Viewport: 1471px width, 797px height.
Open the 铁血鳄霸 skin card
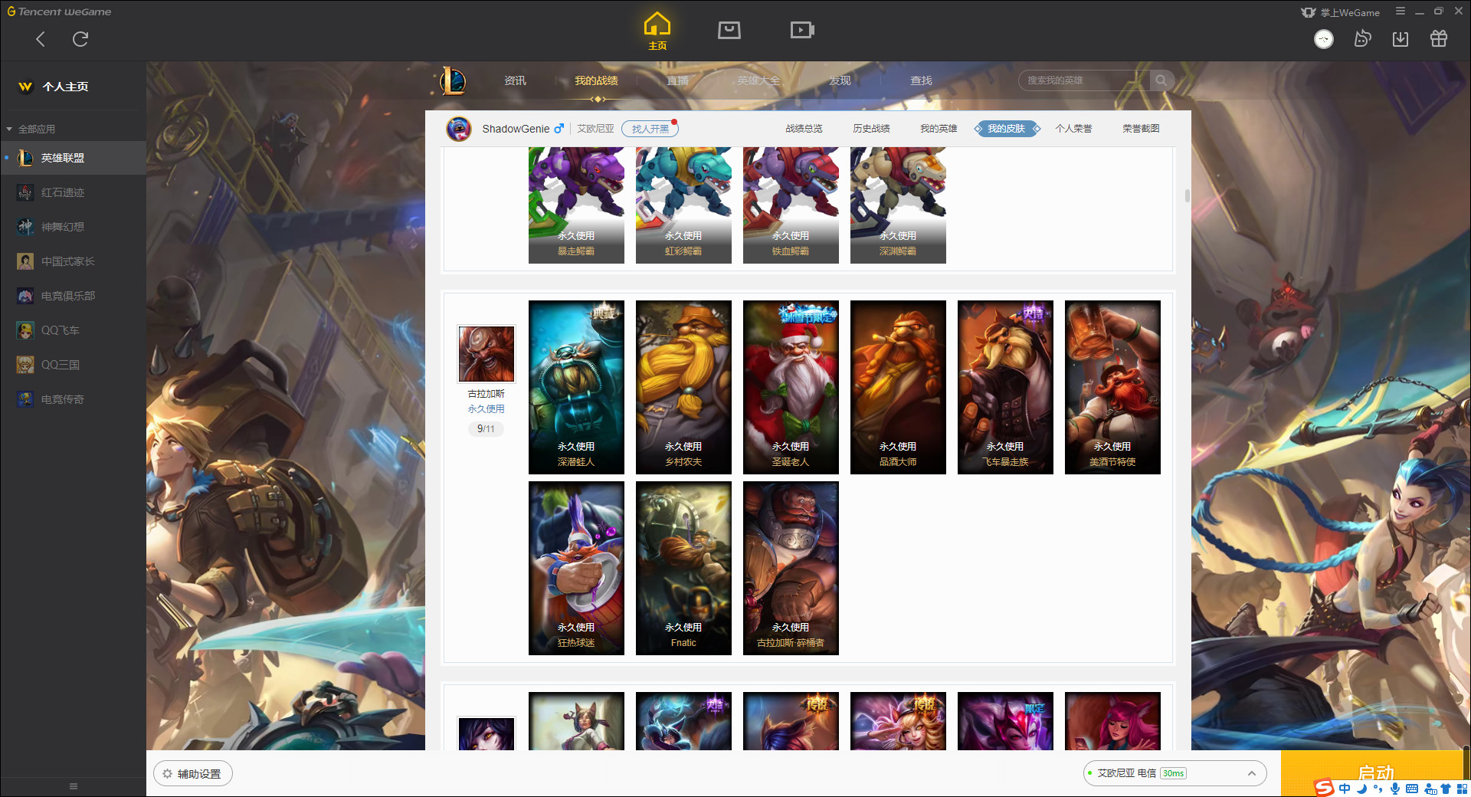coord(791,205)
